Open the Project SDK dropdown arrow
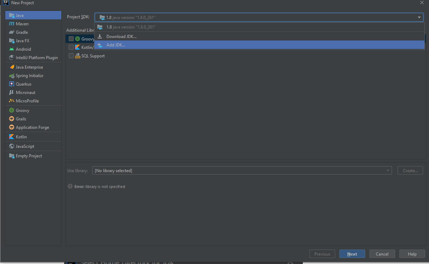Viewport: 429px width, 264px height. click(x=419, y=17)
